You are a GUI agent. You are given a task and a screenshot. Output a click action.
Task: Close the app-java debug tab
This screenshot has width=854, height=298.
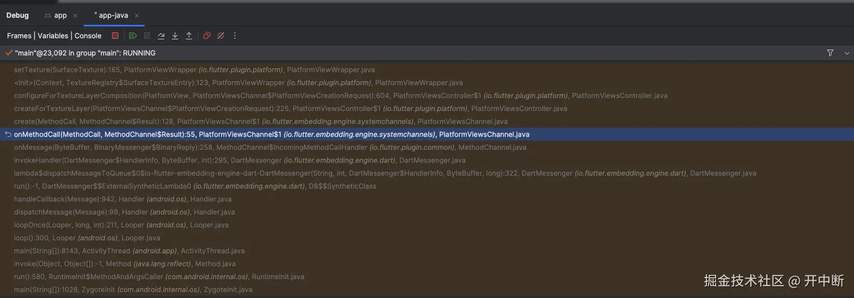(x=137, y=16)
